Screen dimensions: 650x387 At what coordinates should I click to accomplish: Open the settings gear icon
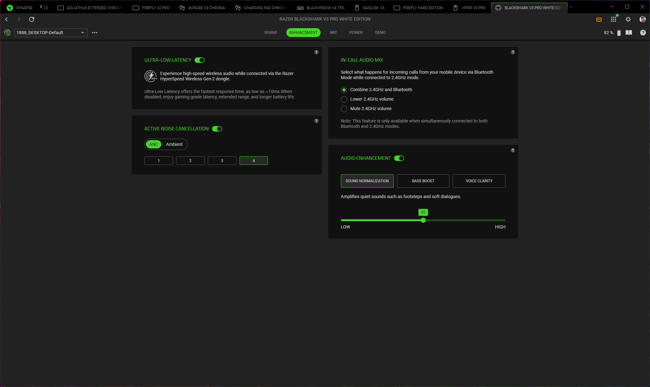(x=628, y=19)
